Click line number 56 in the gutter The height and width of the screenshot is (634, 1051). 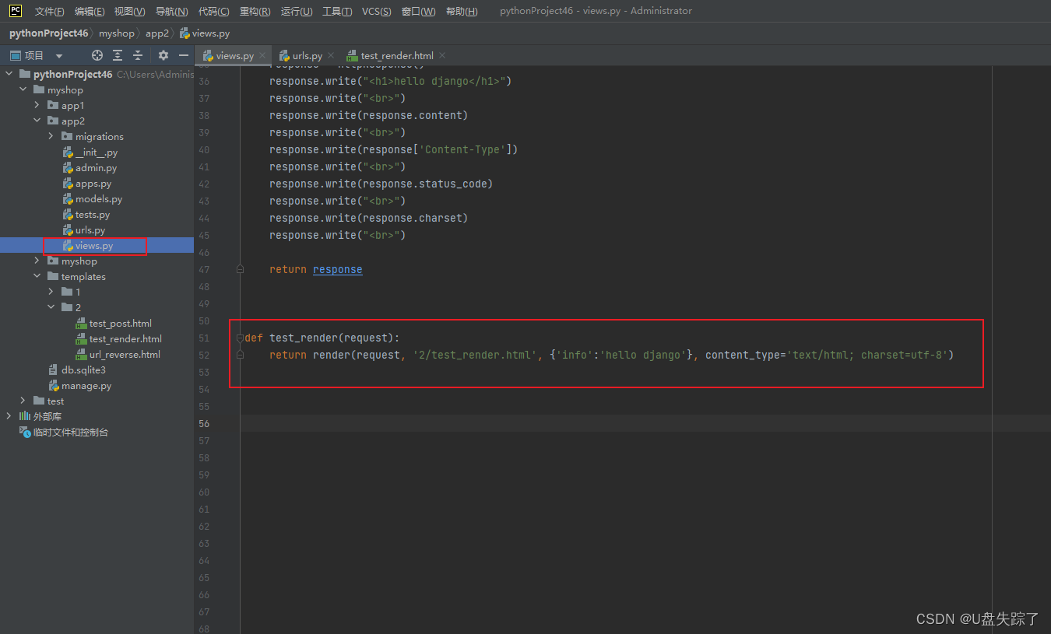(203, 423)
